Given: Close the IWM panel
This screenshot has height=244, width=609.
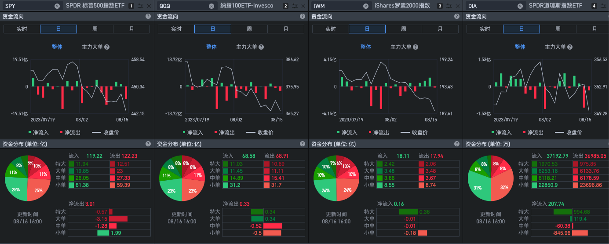Looking at the screenshot, I should click(x=457, y=6).
